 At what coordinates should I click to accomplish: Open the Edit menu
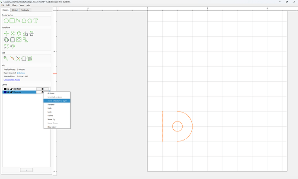point(8,5)
